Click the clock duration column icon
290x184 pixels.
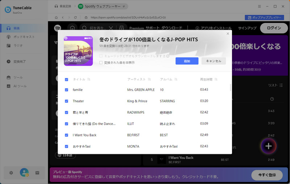click(x=272, y=99)
